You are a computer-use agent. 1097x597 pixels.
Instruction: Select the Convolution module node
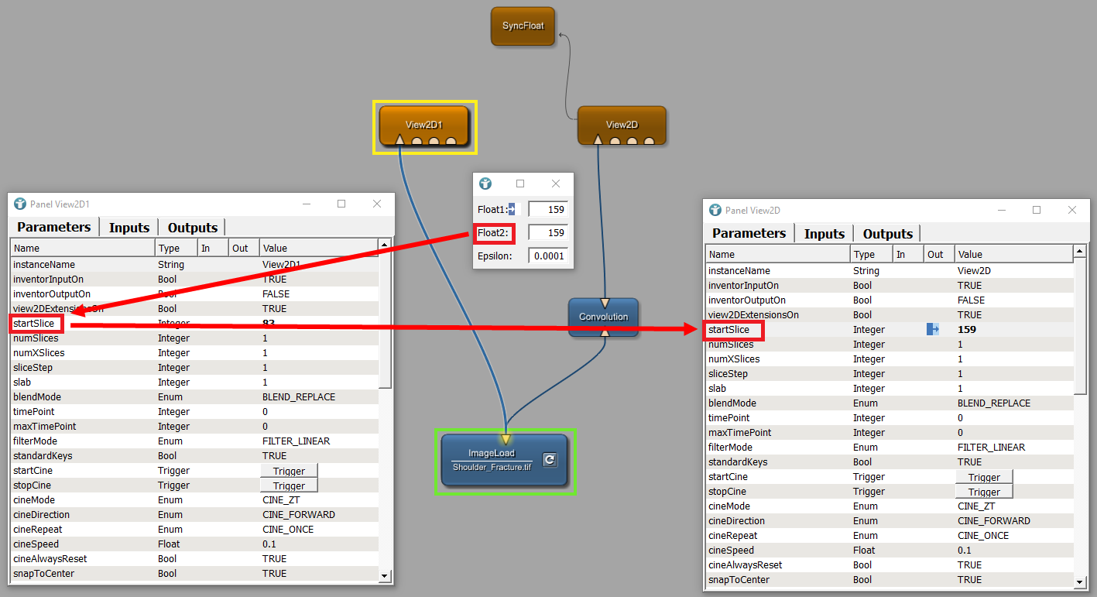(x=603, y=317)
